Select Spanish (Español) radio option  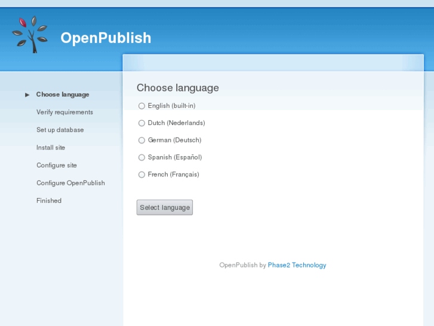point(141,157)
